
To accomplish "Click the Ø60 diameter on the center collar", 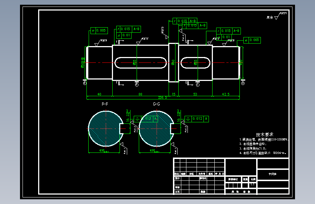I will pos(173,62).
